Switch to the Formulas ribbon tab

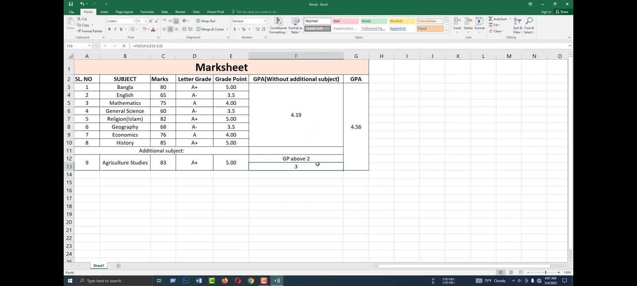pyautogui.click(x=147, y=12)
